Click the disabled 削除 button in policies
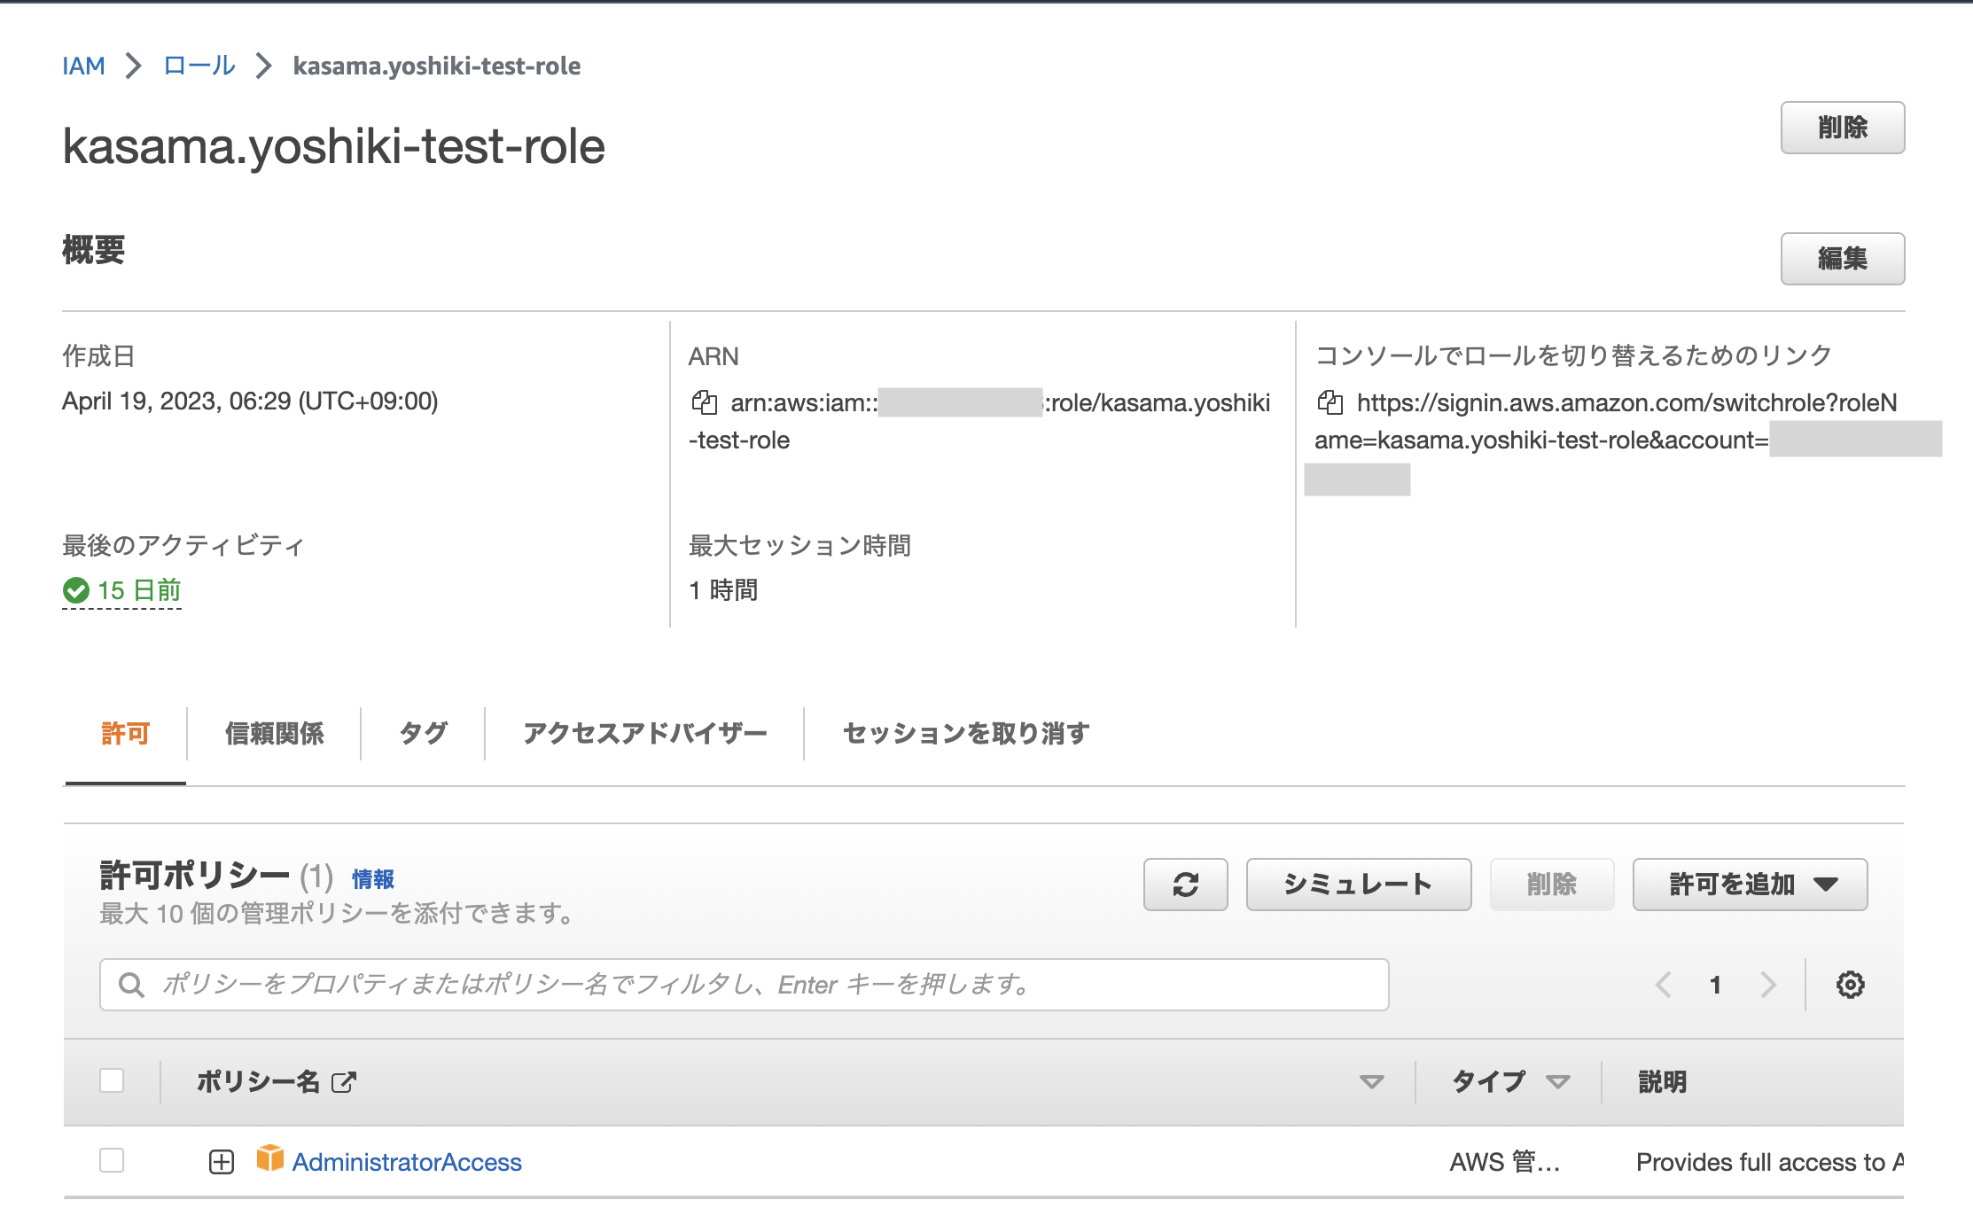Viewport: 1973px width, 1216px height. tap(1552, 884)
